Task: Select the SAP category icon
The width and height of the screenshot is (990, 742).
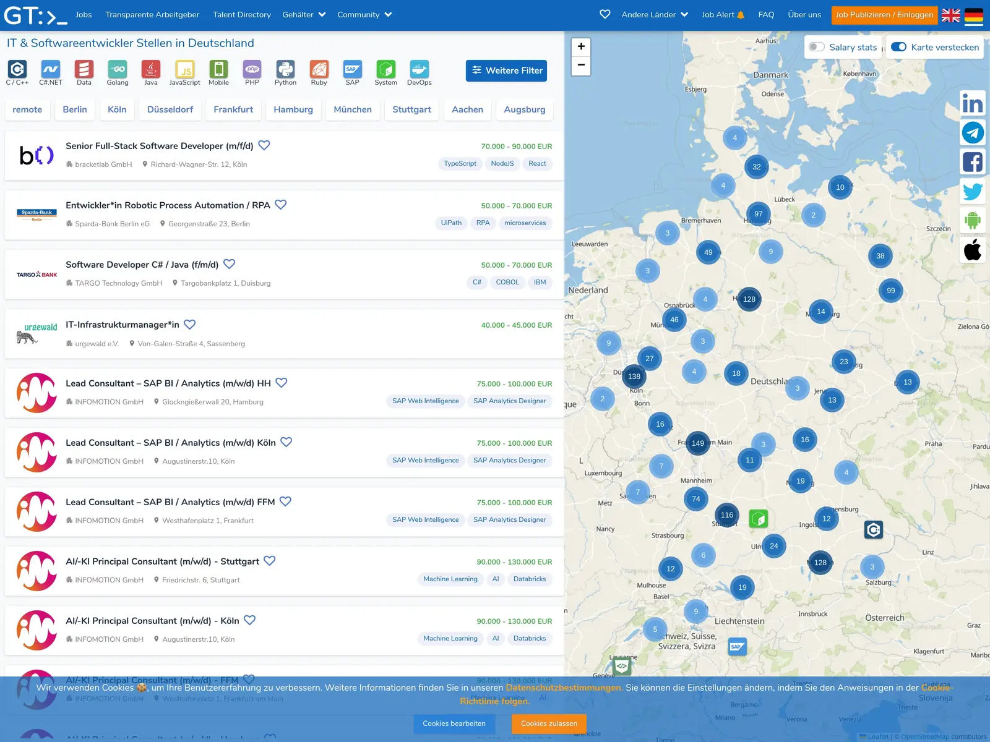Action: tap(352, 69)
